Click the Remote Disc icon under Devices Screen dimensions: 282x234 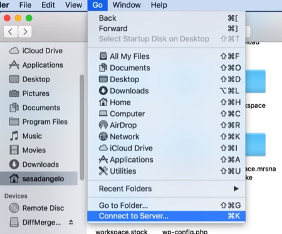(14, 208)
